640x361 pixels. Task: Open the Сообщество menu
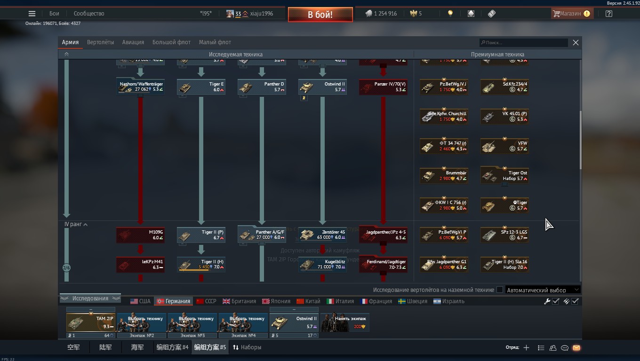click(89, 14)
